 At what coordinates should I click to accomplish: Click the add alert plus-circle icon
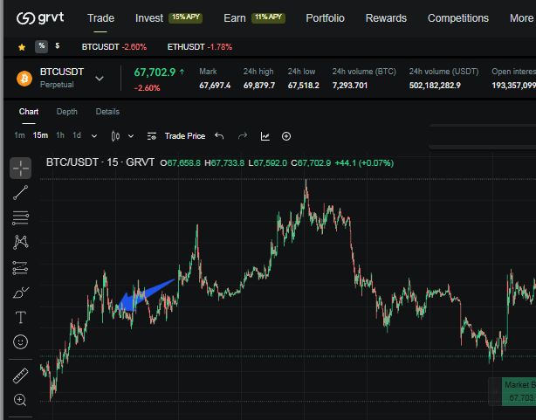[286, 136]
